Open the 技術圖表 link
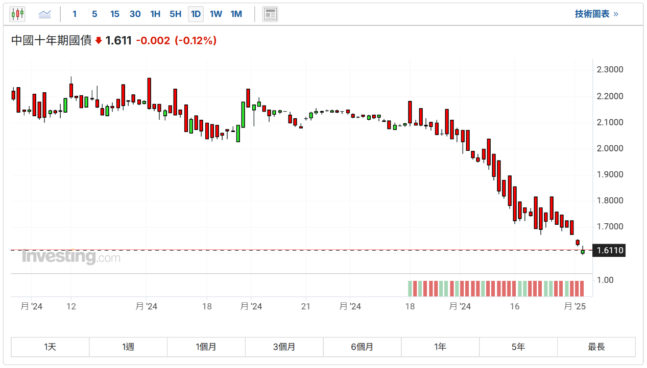 (x=596, y=14)
